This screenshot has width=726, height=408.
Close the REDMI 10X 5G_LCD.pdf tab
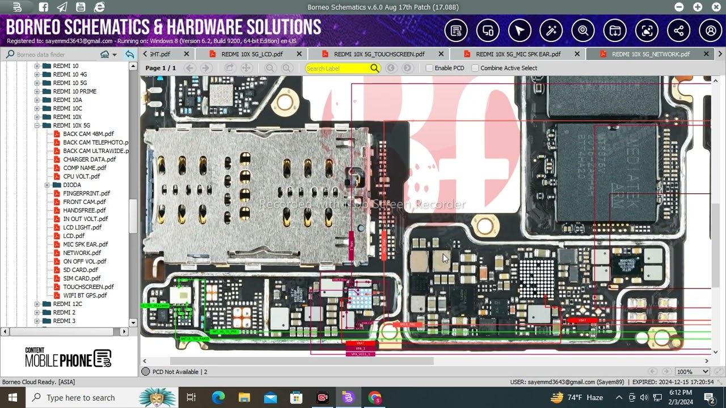click(299, 54)
